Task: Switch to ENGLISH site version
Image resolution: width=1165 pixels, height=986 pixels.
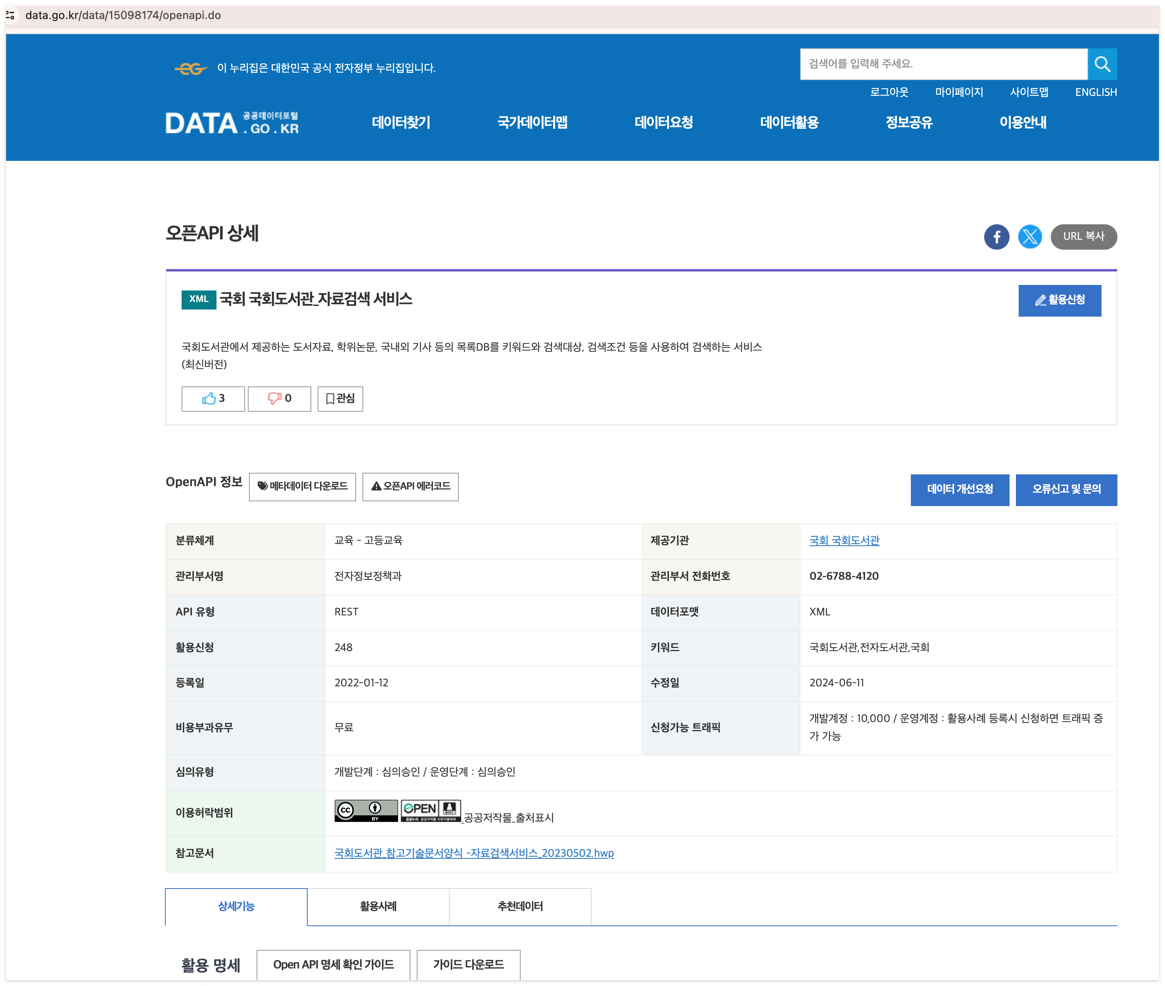Action: click(1096, 92)
